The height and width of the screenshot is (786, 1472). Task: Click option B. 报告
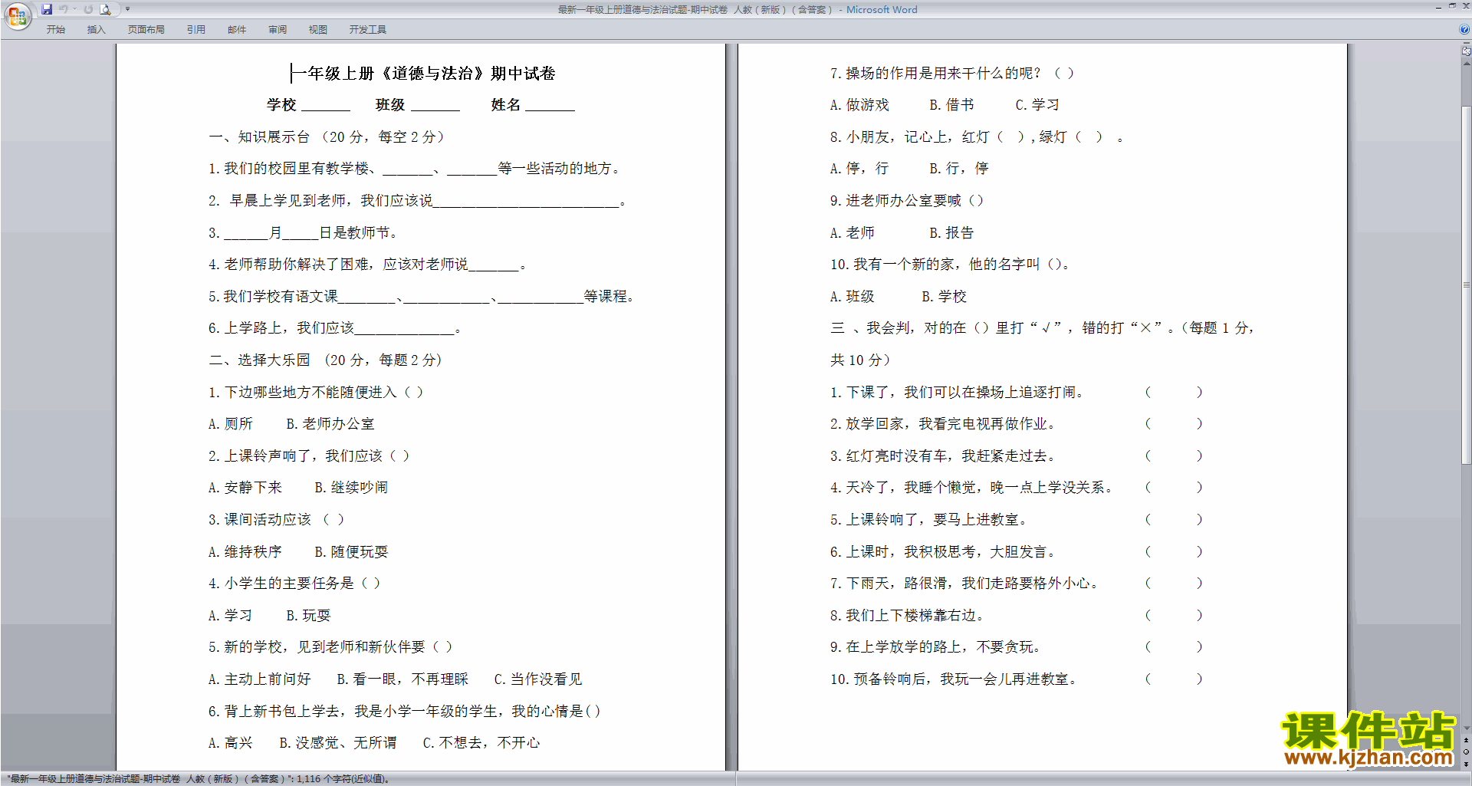tap(951, 232)
